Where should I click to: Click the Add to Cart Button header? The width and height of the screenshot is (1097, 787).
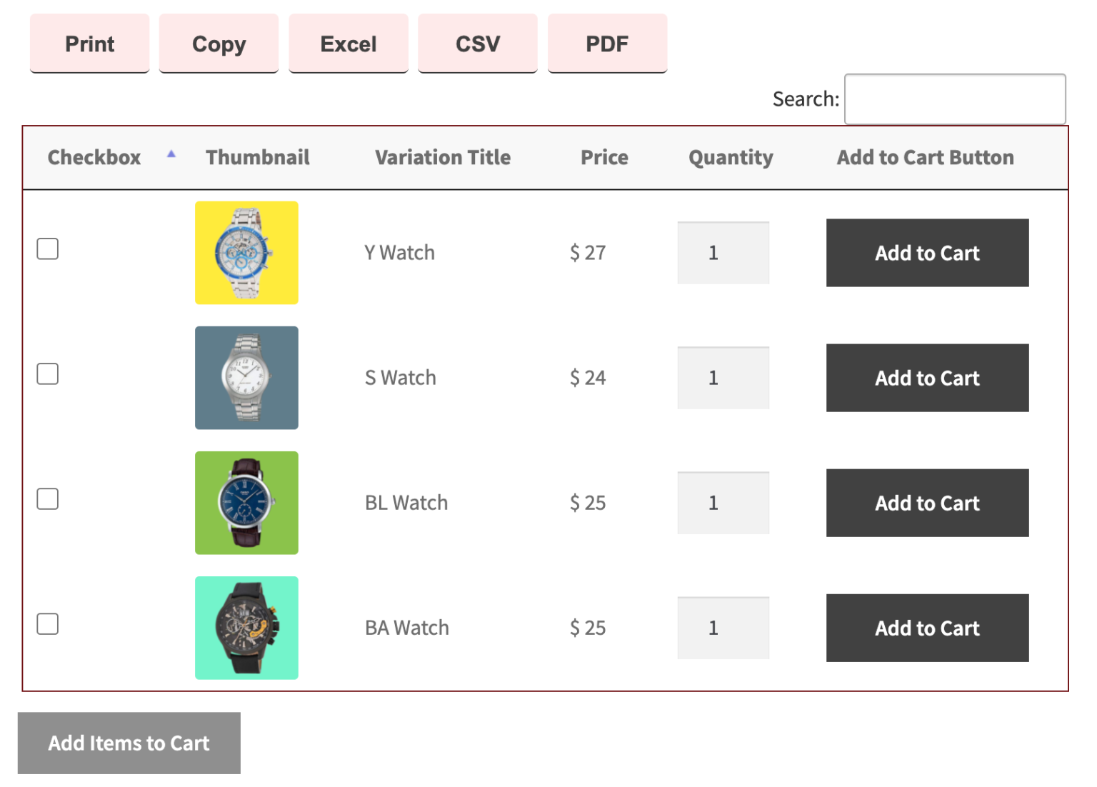[925, 157]
